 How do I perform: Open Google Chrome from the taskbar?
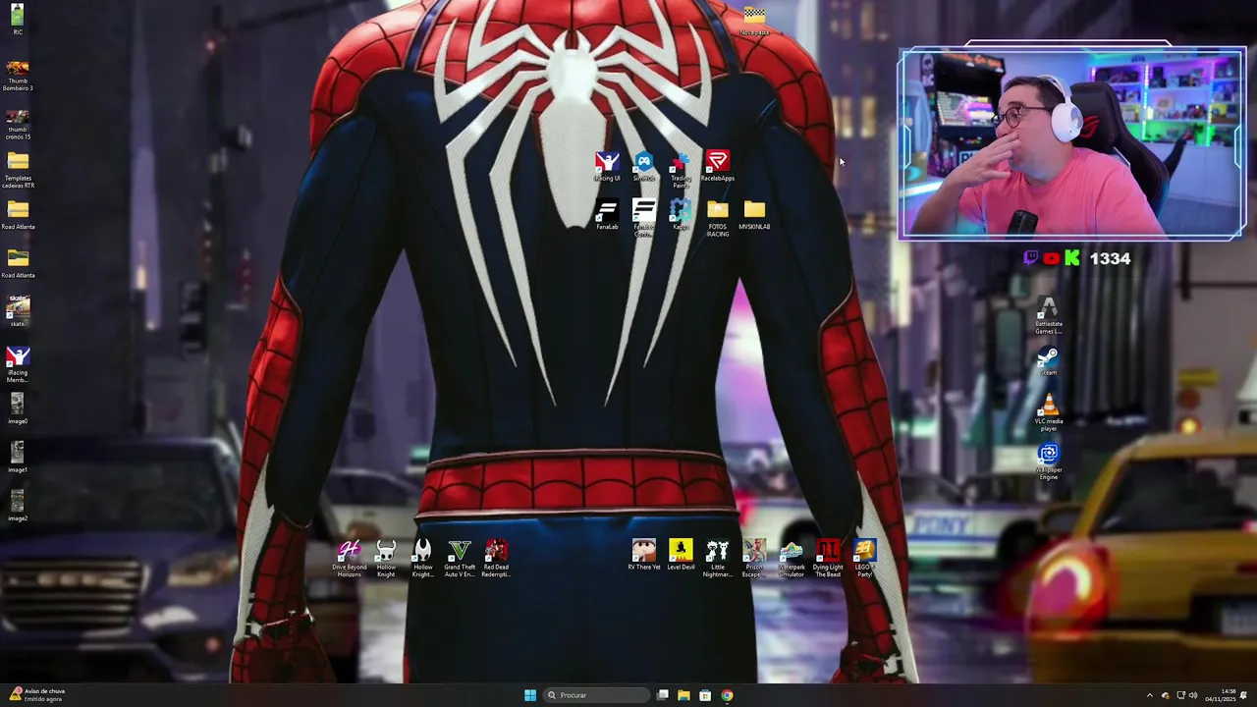[x=727, y=695]
